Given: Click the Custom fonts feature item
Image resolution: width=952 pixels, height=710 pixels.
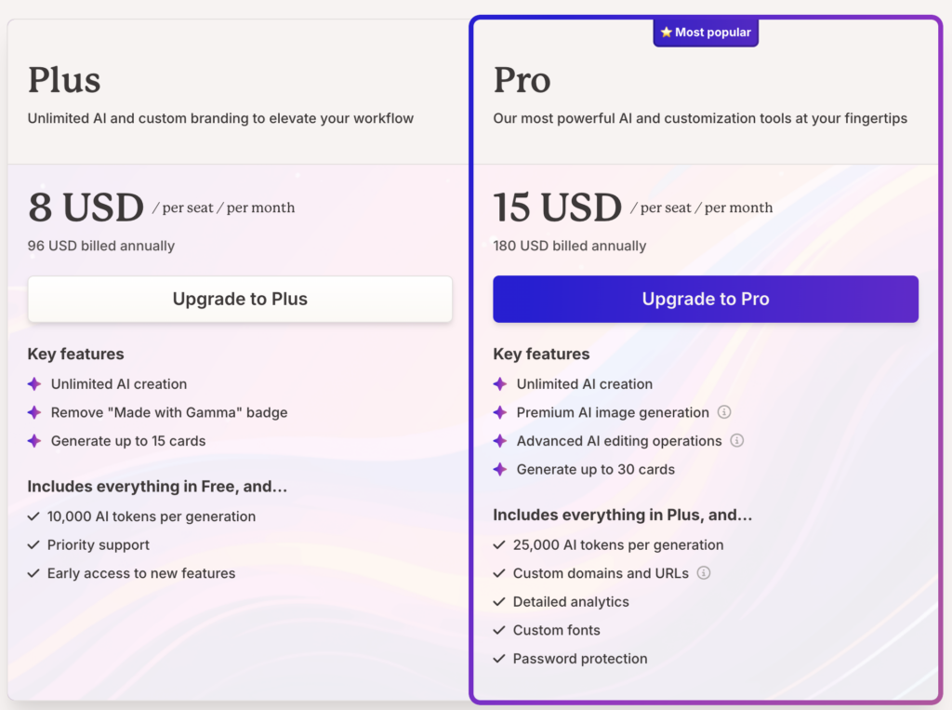Looking at the screenshot, I should [556, 630].
